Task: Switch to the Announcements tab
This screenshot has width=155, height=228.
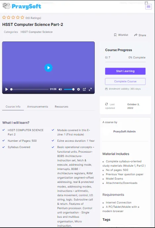Action: pyautogui.click(x=37, y=107)
